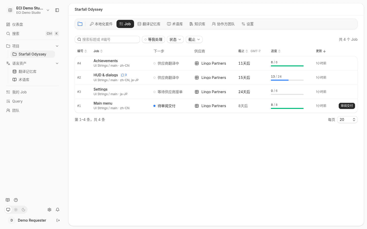
Task: Switch to the 协作方团队 tab
Action: coord(223,24)
